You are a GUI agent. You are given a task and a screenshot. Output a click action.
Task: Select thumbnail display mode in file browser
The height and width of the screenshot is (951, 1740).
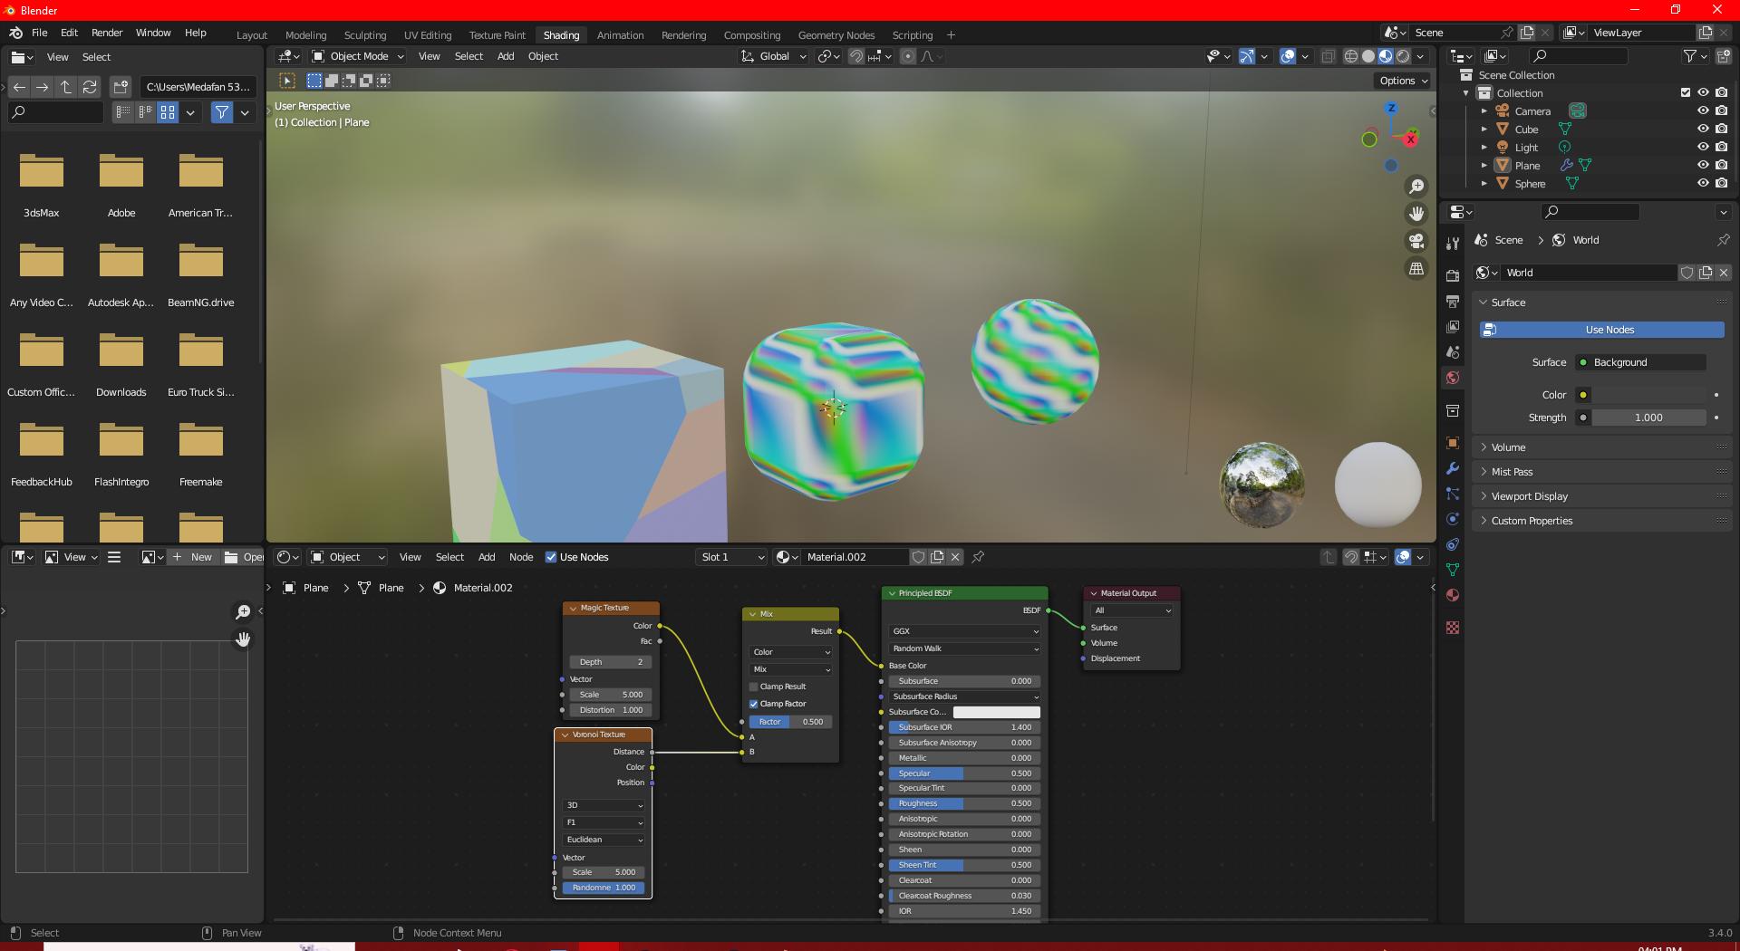coord(168,112)
